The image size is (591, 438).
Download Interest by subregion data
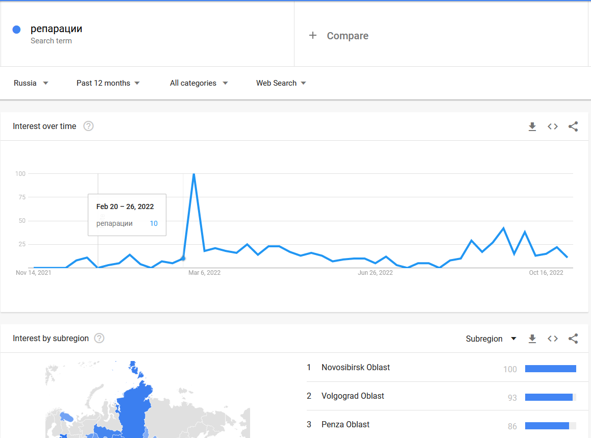pos(532,339)
